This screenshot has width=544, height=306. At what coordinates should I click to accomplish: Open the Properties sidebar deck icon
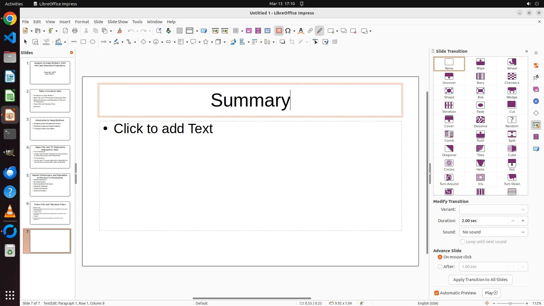[x=536, y=65]
